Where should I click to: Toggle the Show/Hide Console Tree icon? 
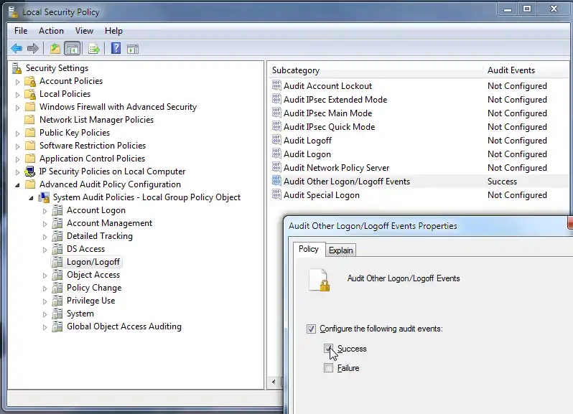[x=72, y=49]
